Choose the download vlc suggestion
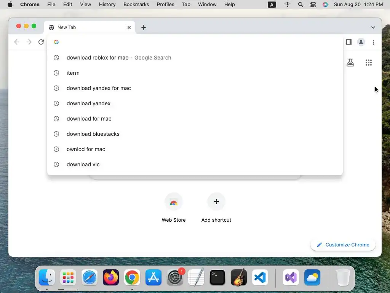The height and width of the screenshot is (293, 390). coord(195,164)
